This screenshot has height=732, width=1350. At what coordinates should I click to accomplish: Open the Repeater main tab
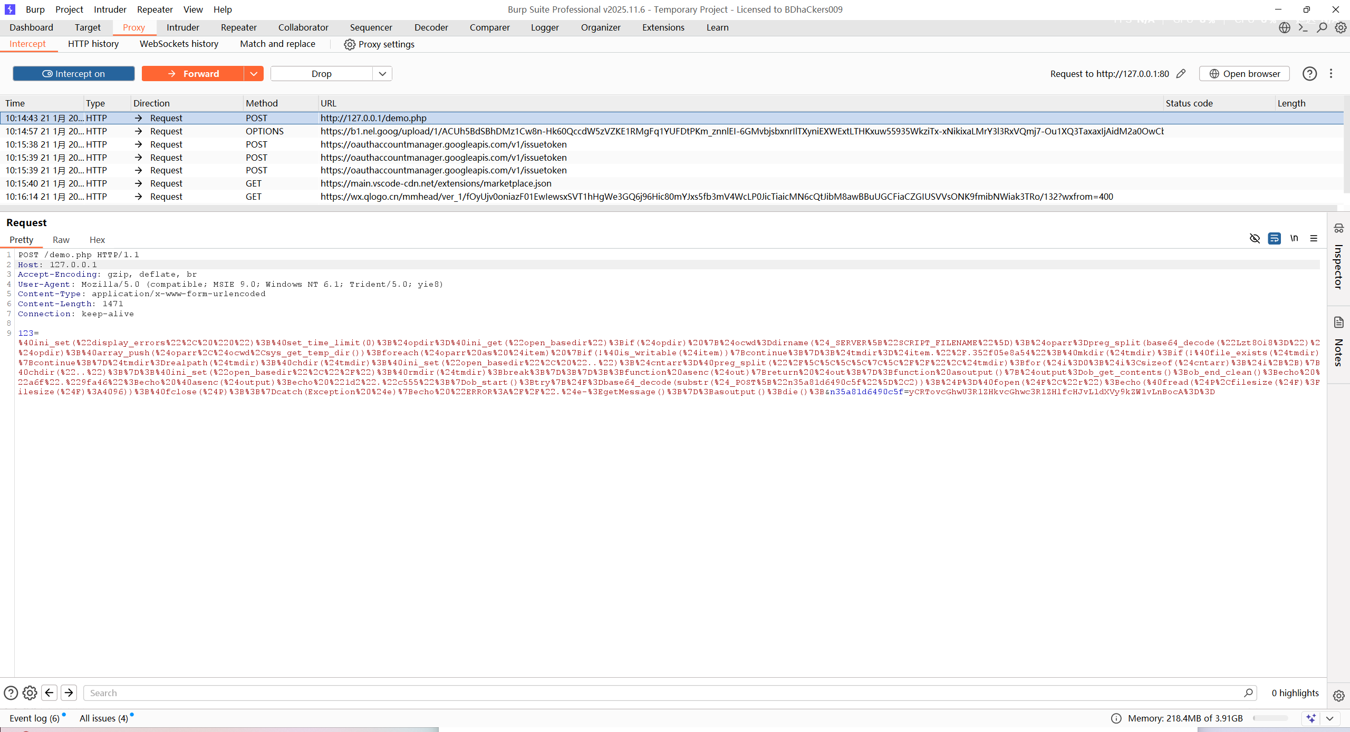click(238, 27)
